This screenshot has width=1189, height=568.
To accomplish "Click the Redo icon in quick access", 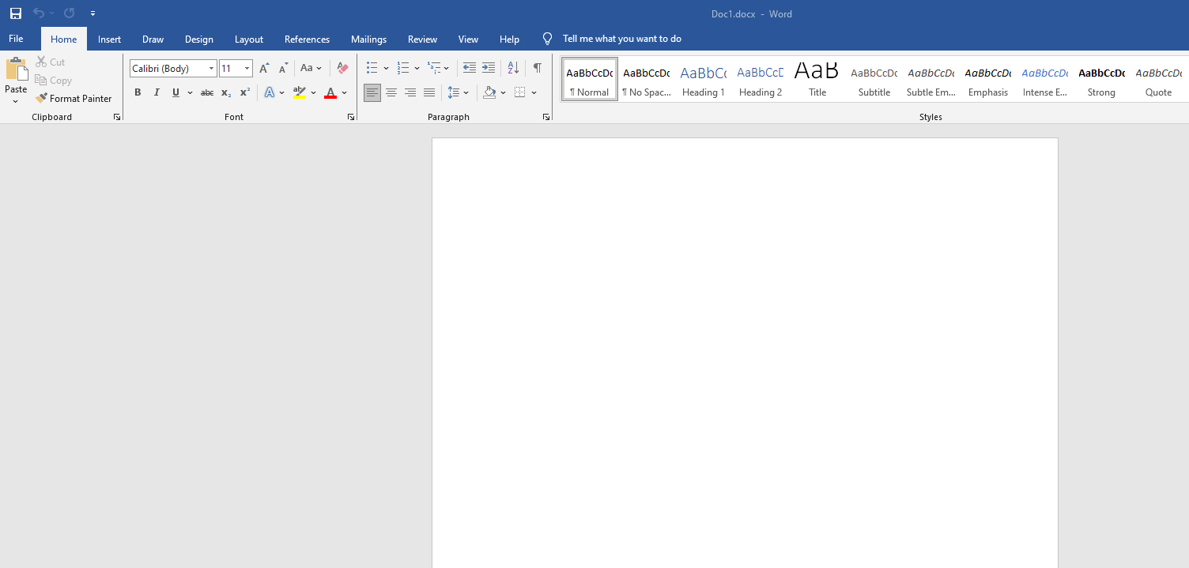I will pos(69,13).
